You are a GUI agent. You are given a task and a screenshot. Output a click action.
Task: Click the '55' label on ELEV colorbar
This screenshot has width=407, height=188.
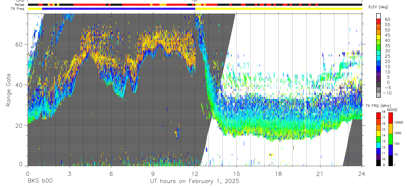point(387,25)
